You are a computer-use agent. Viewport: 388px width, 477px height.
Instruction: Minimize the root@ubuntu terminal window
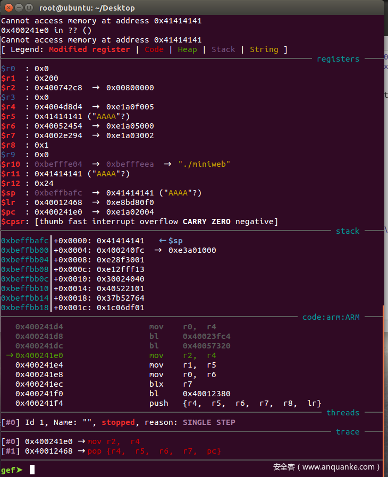(18, 7)
